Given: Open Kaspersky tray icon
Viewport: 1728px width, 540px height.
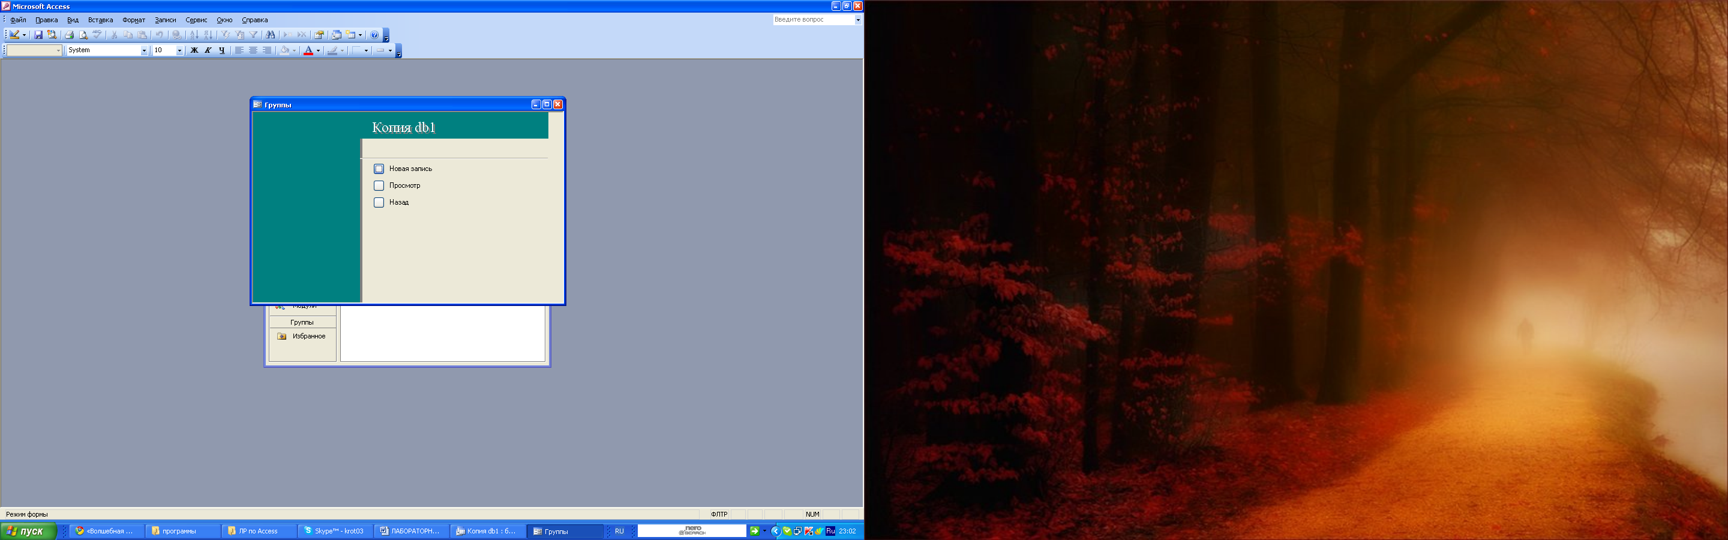Looking at the screenshot, I should tap(809, 531).
